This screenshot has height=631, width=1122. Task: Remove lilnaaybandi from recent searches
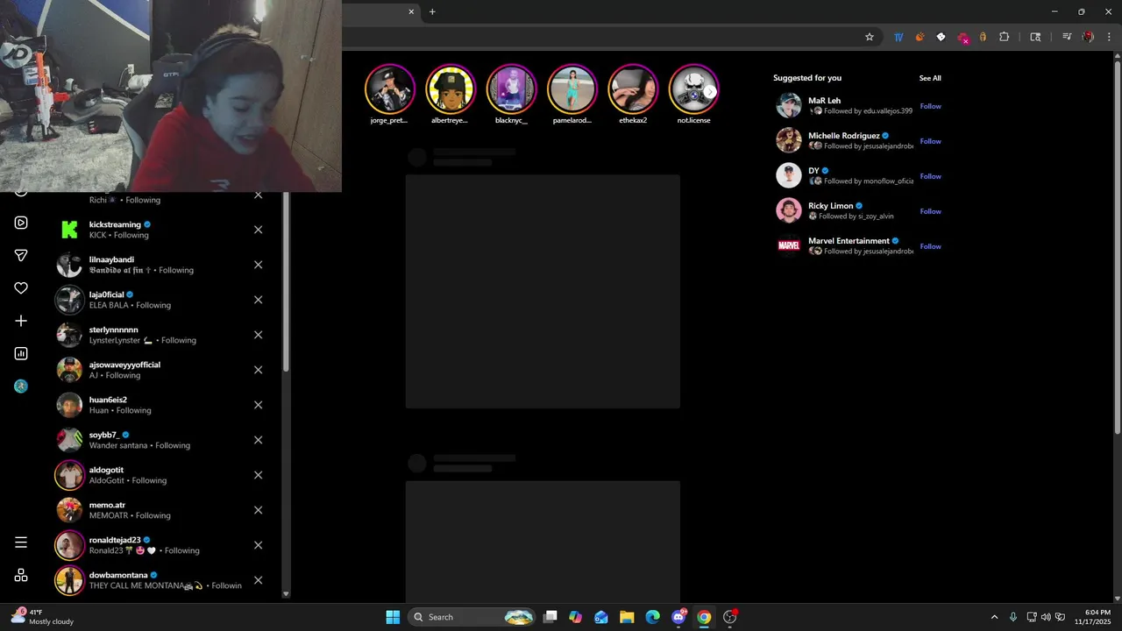click(258, 265)
